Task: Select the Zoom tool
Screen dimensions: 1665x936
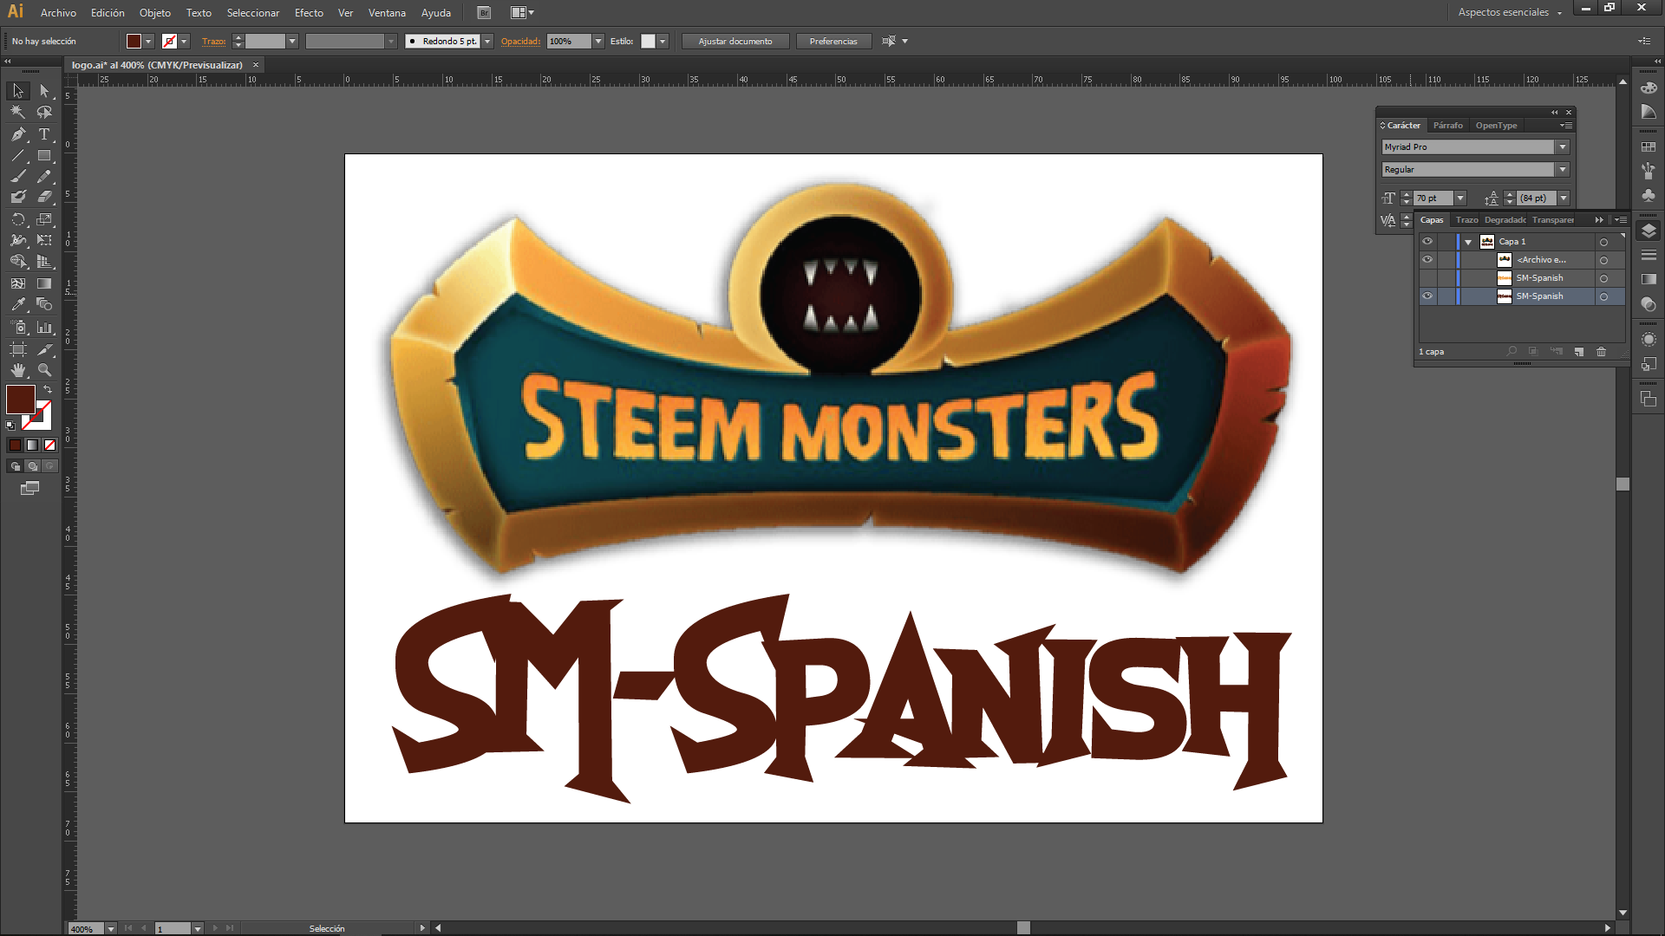Action: click(44, 370)
